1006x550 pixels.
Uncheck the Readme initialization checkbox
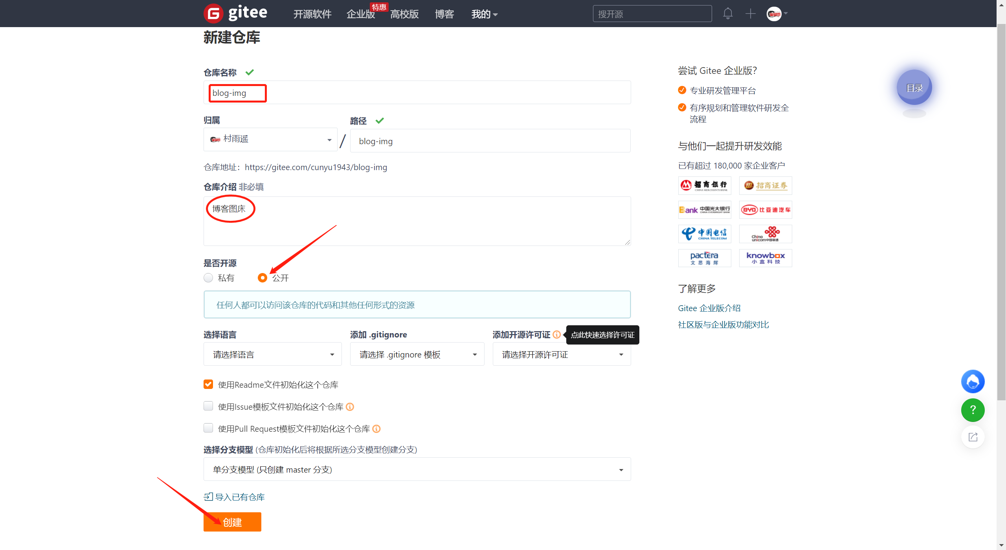(x=208, y=385)
